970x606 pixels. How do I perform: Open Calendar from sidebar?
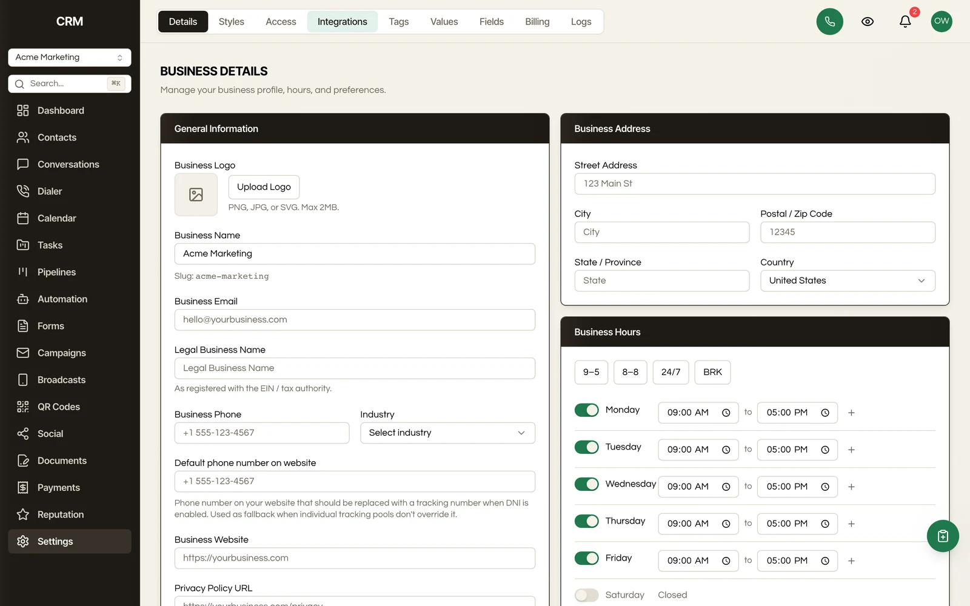click(69, 218)
